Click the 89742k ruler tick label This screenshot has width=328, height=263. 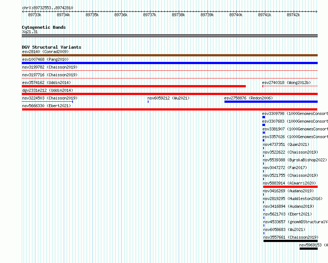coord(293,15)
